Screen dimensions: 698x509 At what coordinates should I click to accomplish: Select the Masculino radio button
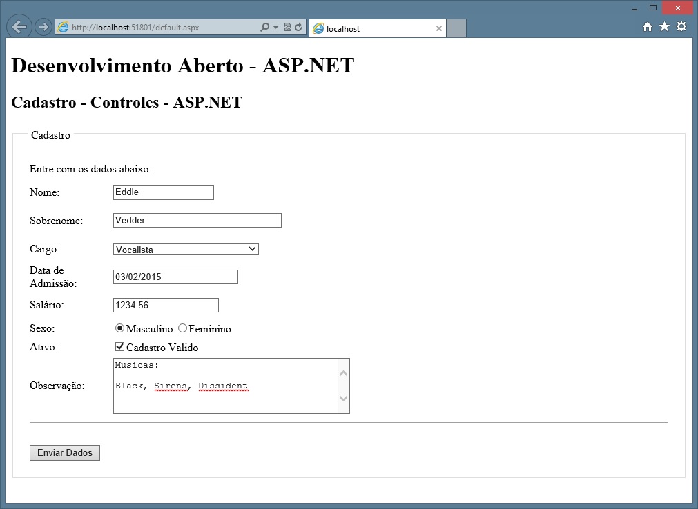coord(119,328)
